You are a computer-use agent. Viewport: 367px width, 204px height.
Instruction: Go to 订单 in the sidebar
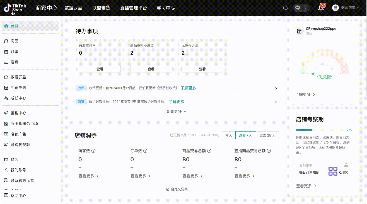(15, 52)
